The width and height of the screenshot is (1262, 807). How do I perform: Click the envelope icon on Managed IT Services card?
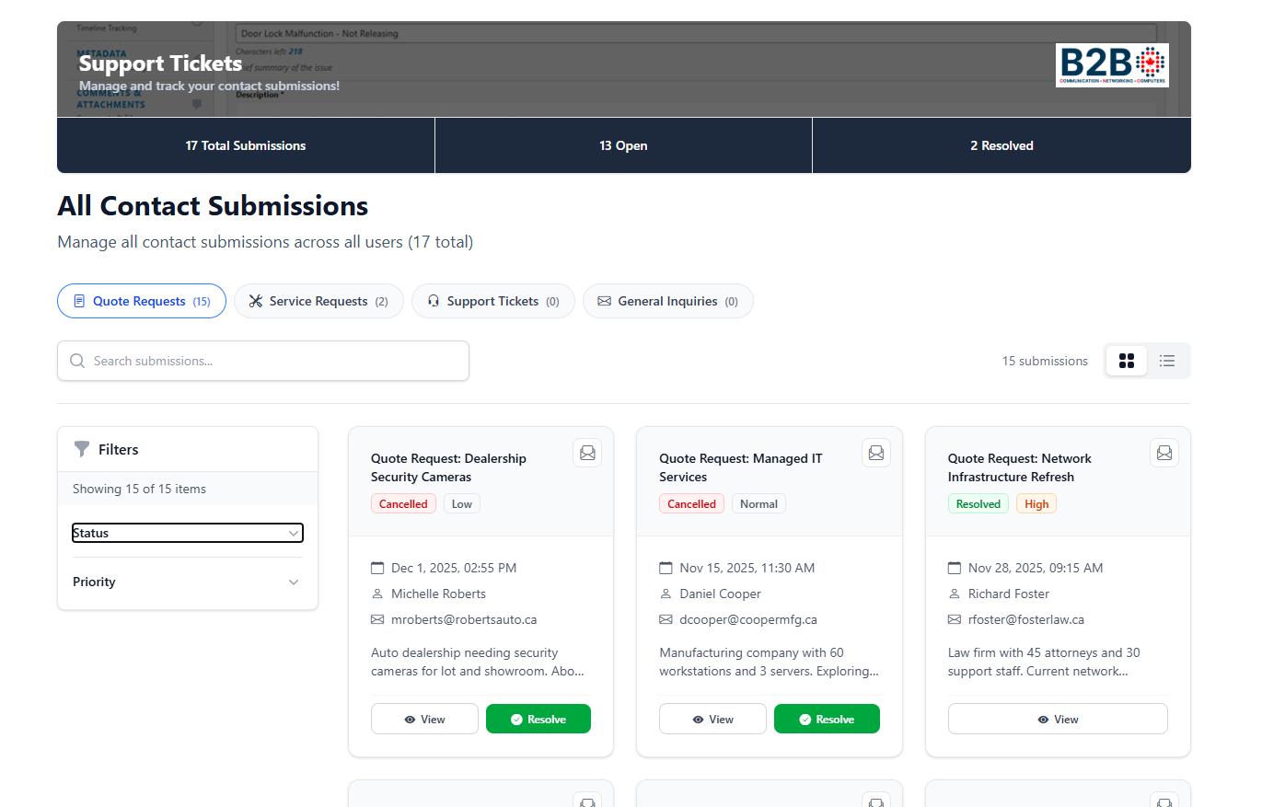[875, 452]
